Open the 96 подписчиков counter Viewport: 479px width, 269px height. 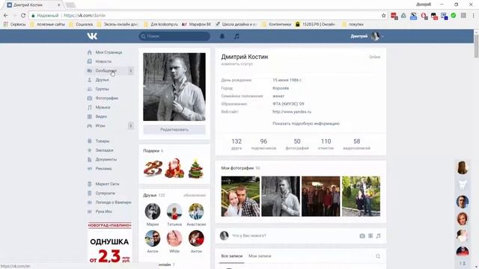coord(263,144)
